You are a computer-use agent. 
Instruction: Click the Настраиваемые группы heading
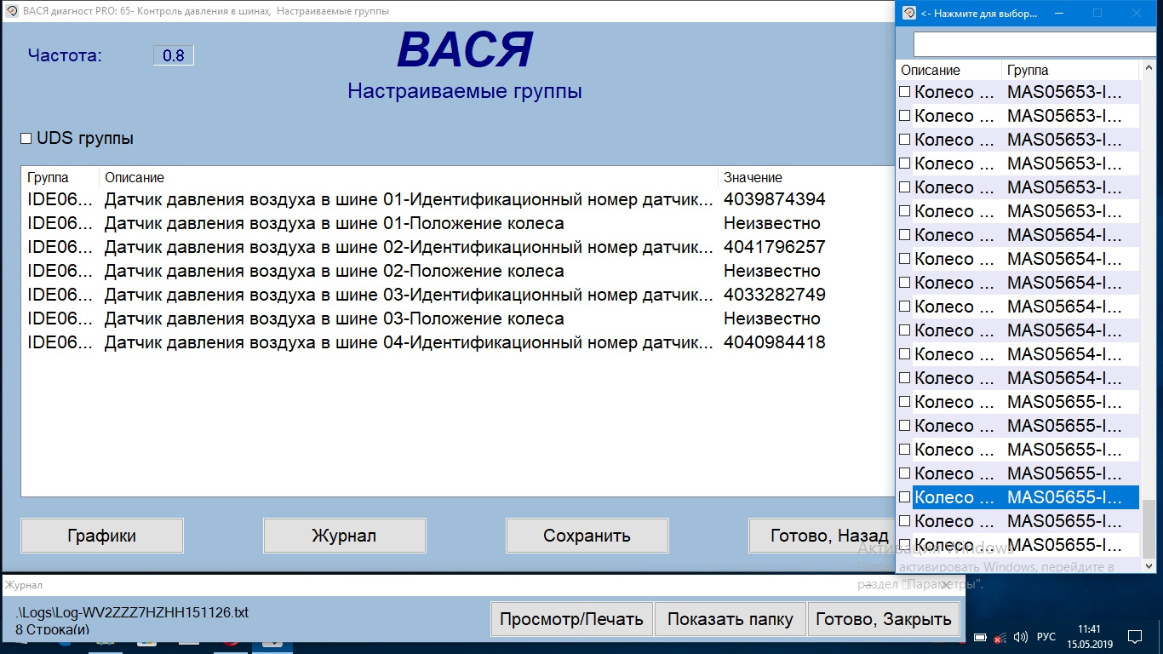tap(465, 91)
